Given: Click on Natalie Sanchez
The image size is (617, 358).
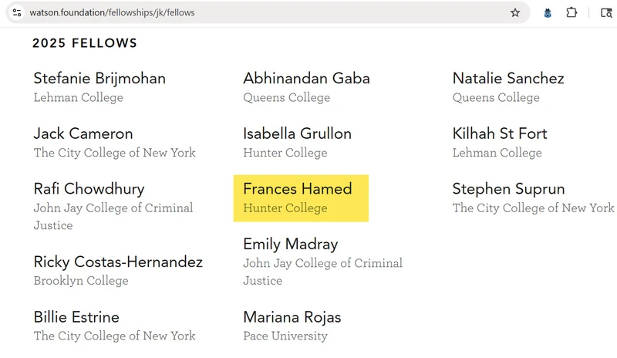Looking at the screenshot, I should (x=508, y=79).
